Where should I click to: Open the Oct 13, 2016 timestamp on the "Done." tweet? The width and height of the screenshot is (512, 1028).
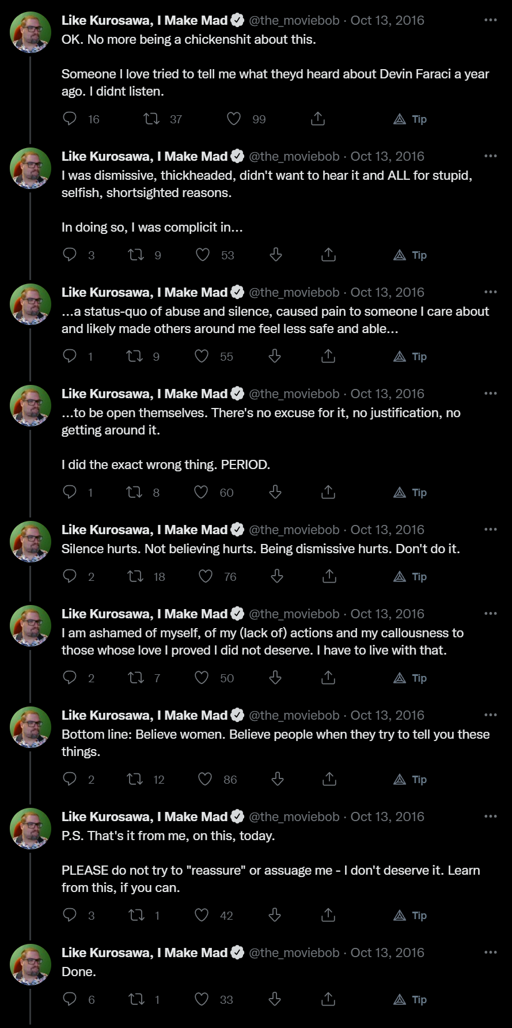387,953
